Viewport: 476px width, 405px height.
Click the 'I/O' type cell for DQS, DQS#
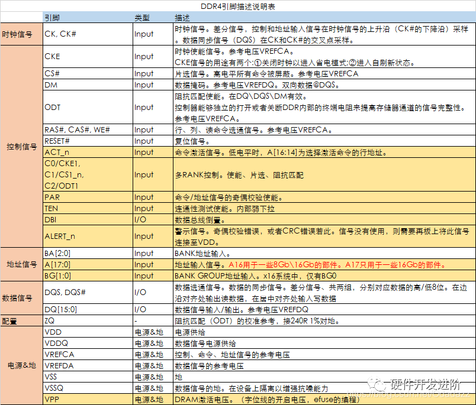click(x=153, y=293)
